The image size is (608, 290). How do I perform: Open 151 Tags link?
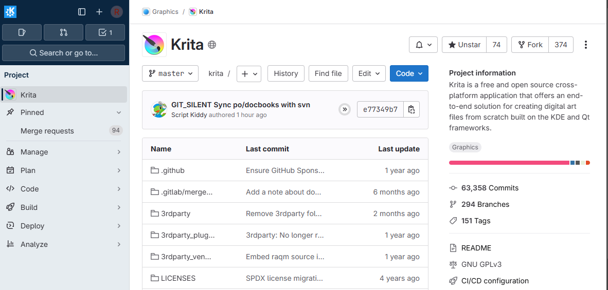coord(476,221)
